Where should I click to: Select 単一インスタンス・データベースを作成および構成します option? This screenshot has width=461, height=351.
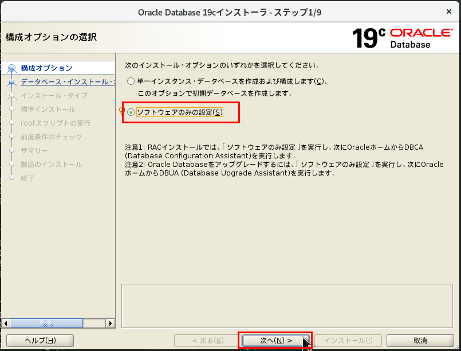(x=131, y=81)
